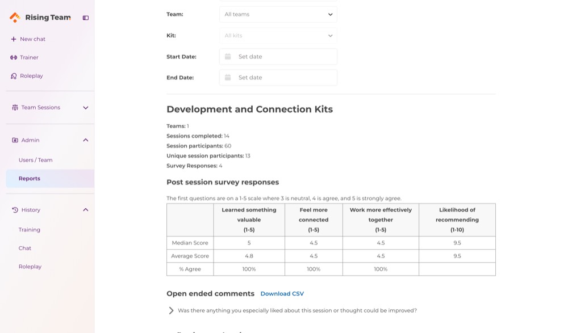Open Training history
Image resolution: width=568 pixels, height=333 pixels.
(x=30, y=230)
